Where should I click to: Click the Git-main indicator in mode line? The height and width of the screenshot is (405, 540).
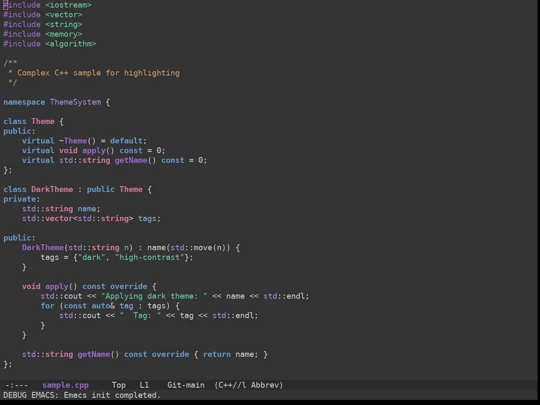pyautogui.click(x=186, y=385)
